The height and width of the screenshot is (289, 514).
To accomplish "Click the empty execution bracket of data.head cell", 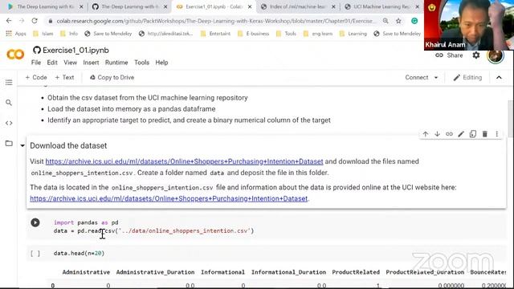I will click(35, 254).
